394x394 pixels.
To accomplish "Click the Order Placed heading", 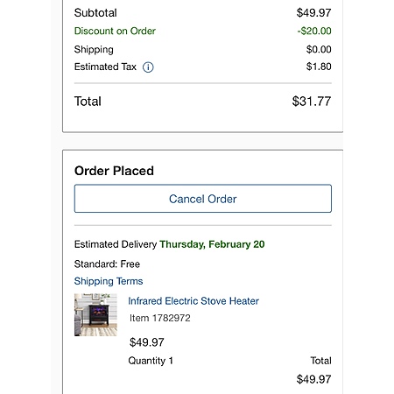I will pyautogui.click(x=114, y=171).
